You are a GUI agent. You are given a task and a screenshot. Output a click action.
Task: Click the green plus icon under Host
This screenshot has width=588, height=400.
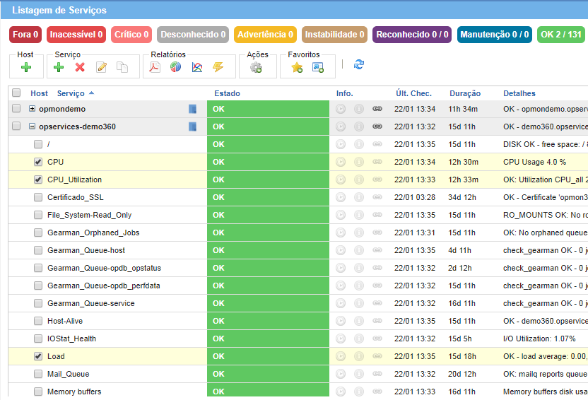click(26, 67)
